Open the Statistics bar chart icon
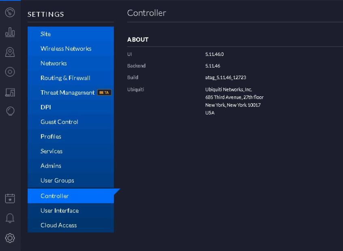 coord(10,32)
